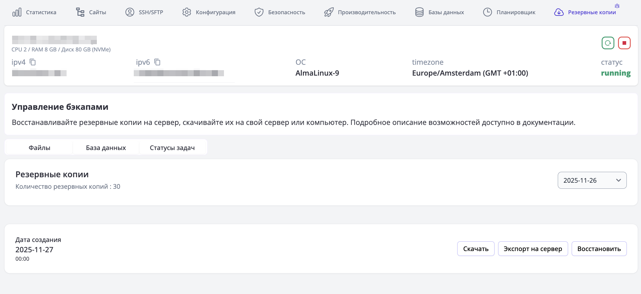
Task: Click Экспорт на сервер button
Action: coord(533,249)
